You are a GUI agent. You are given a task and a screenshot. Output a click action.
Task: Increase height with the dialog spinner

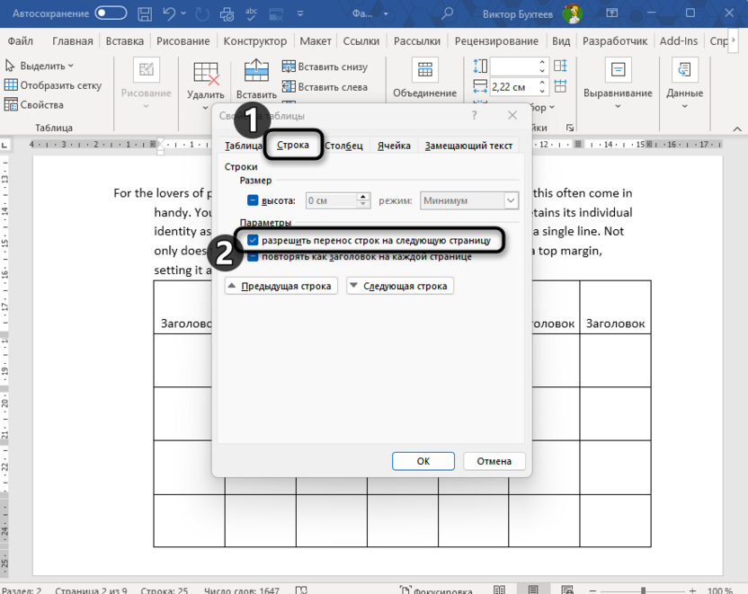(x=363, y=197)
